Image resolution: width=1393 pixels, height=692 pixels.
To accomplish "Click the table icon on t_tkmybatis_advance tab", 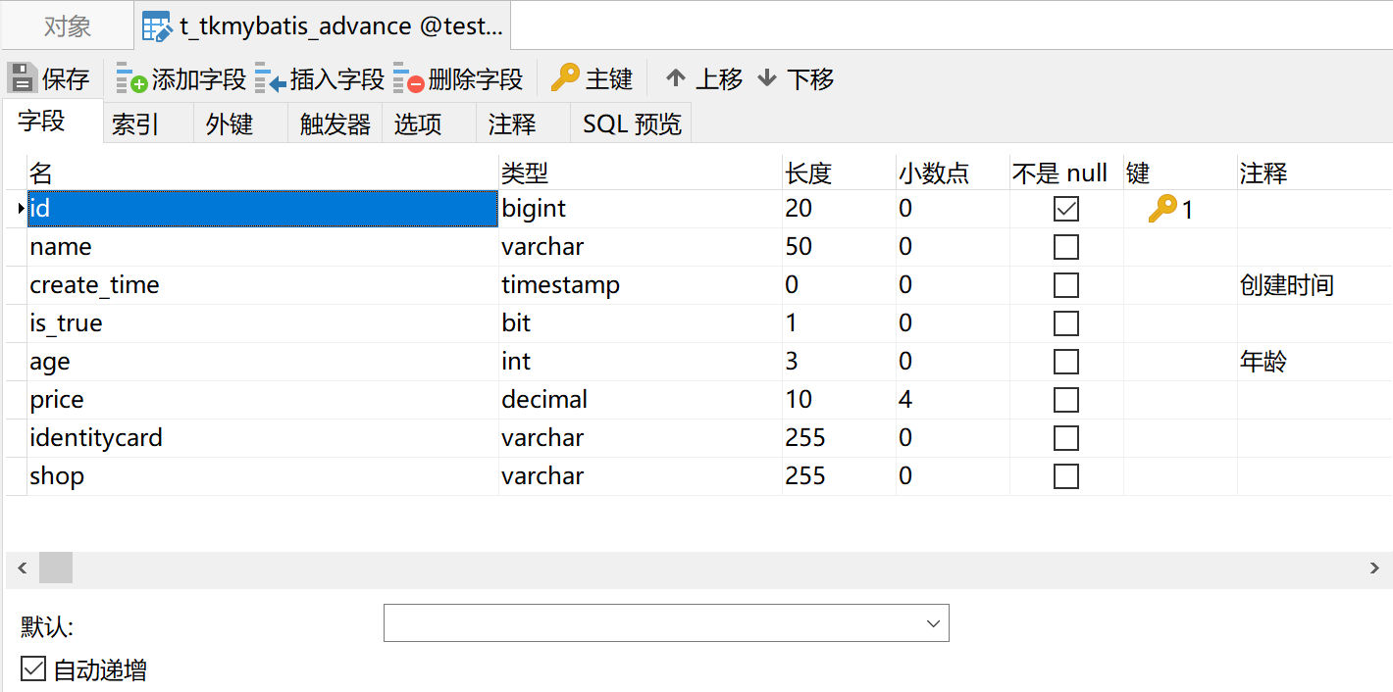I will [x=157, y=26].
